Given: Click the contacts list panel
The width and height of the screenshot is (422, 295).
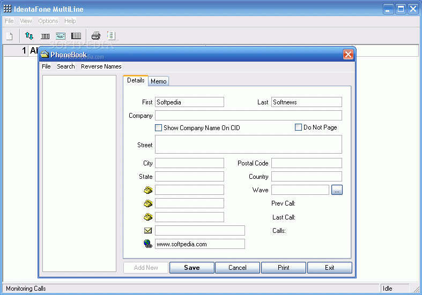Looking at the screenshot, I should pos(79,173).
